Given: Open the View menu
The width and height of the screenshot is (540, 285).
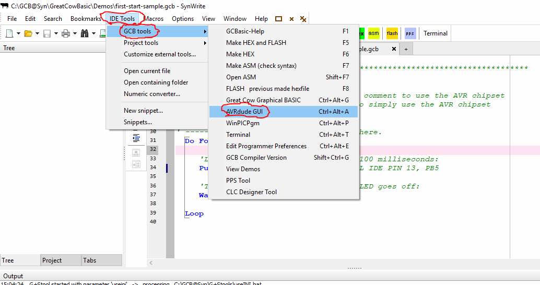Looking at the screenshot, I should pos(208,19).
